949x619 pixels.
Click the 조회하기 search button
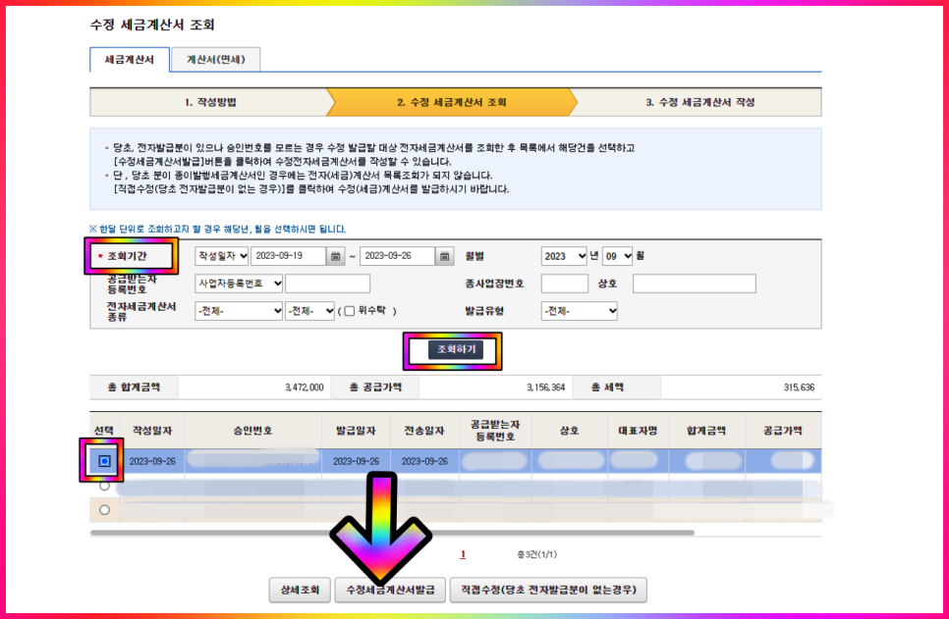point(456,349)
